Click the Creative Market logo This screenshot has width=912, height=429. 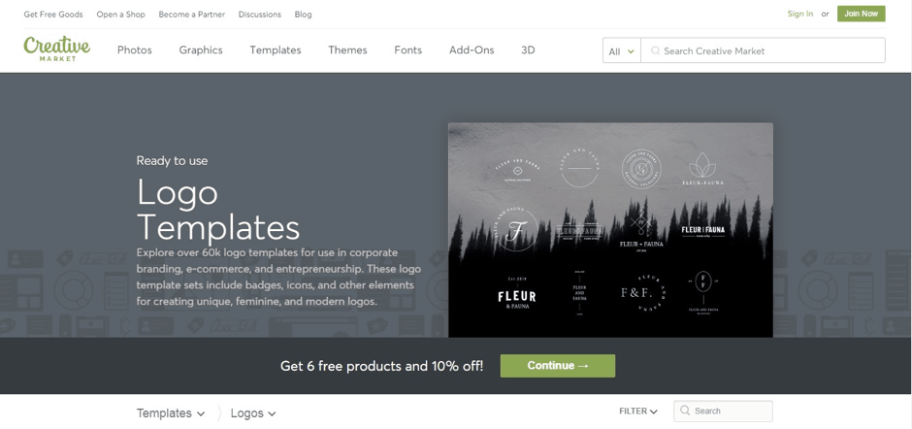pos(57,49)
